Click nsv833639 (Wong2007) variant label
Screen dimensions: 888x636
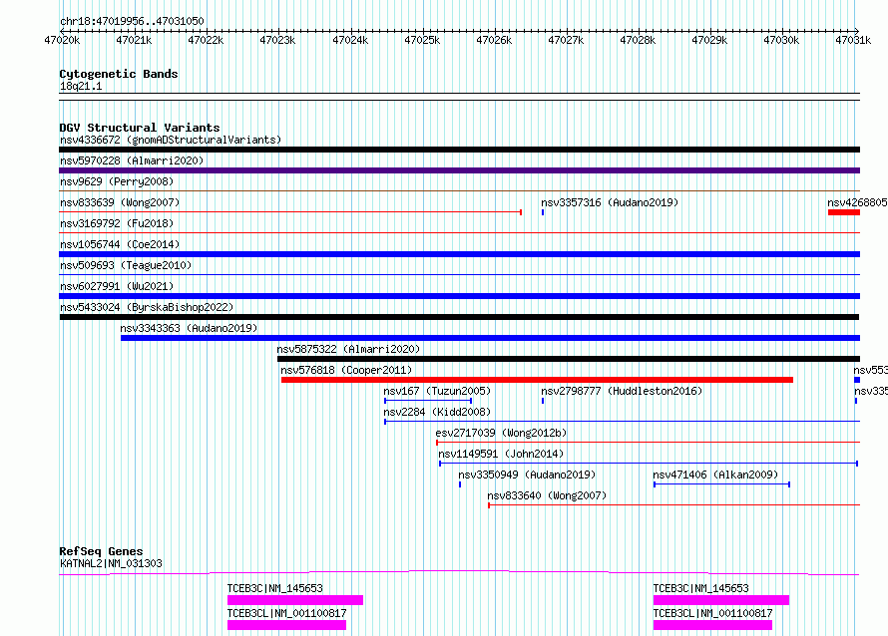click(x=120, y=202)
